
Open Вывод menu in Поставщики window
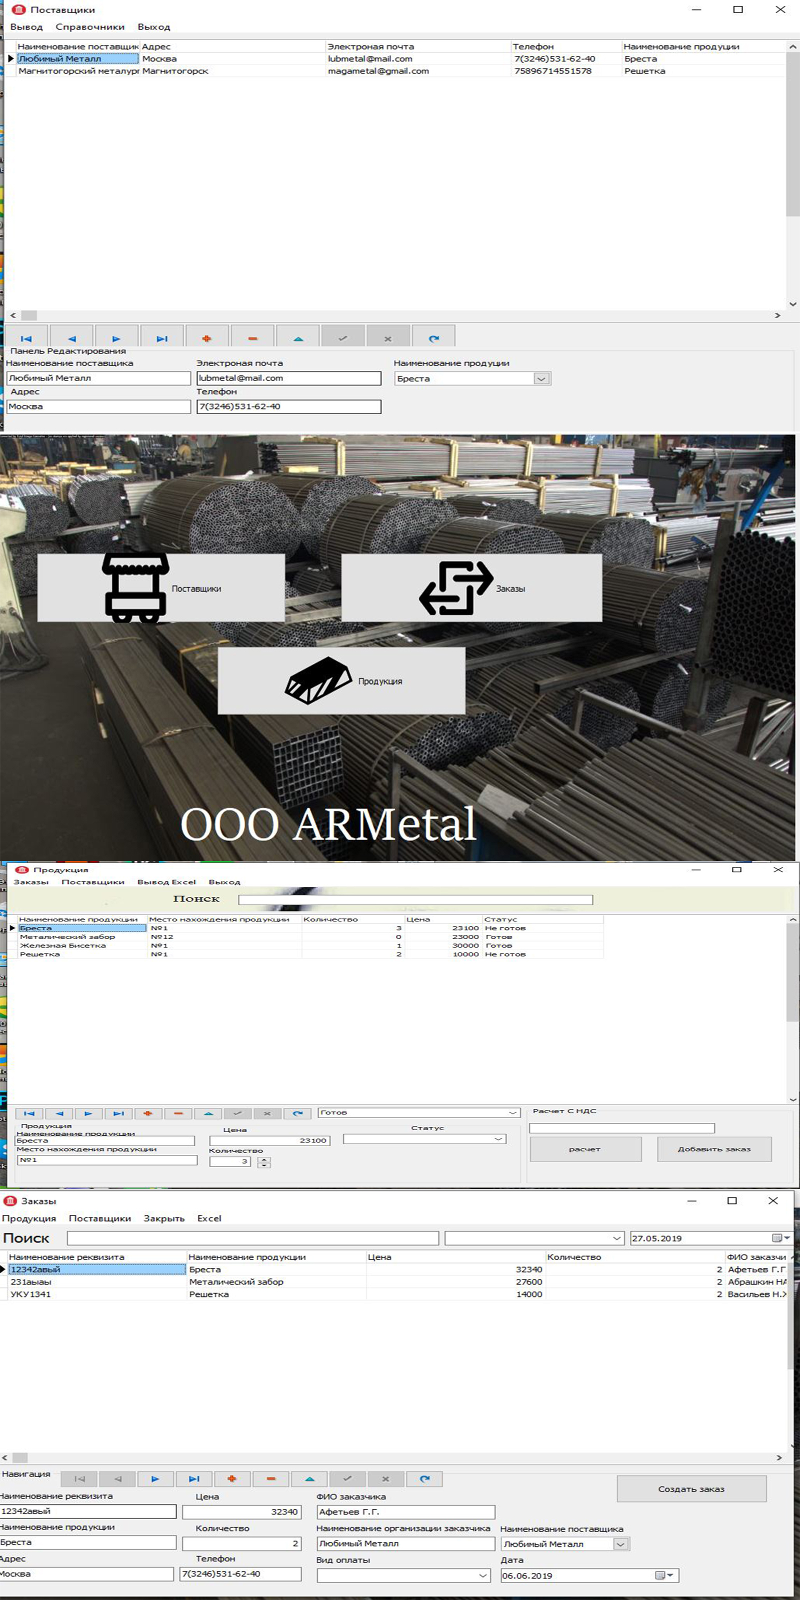click(26, 27)
